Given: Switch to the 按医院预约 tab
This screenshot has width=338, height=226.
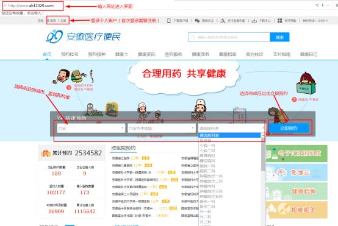Looking at the screenshot, I should coord(123,148).
